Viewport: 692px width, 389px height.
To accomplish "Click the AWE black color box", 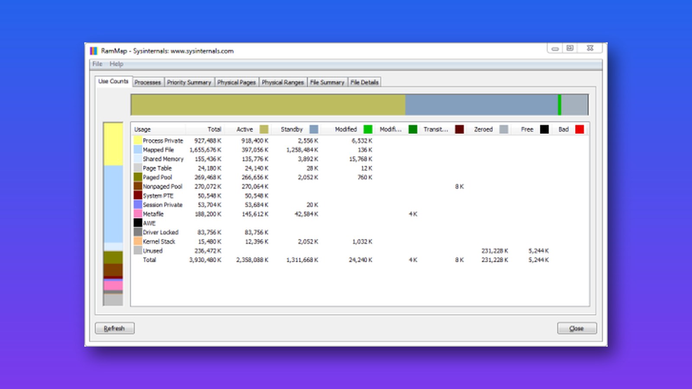I will coord(138,223).
